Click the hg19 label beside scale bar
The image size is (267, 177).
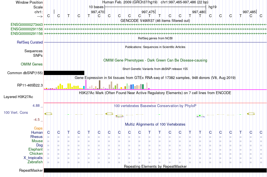point(212,7)
